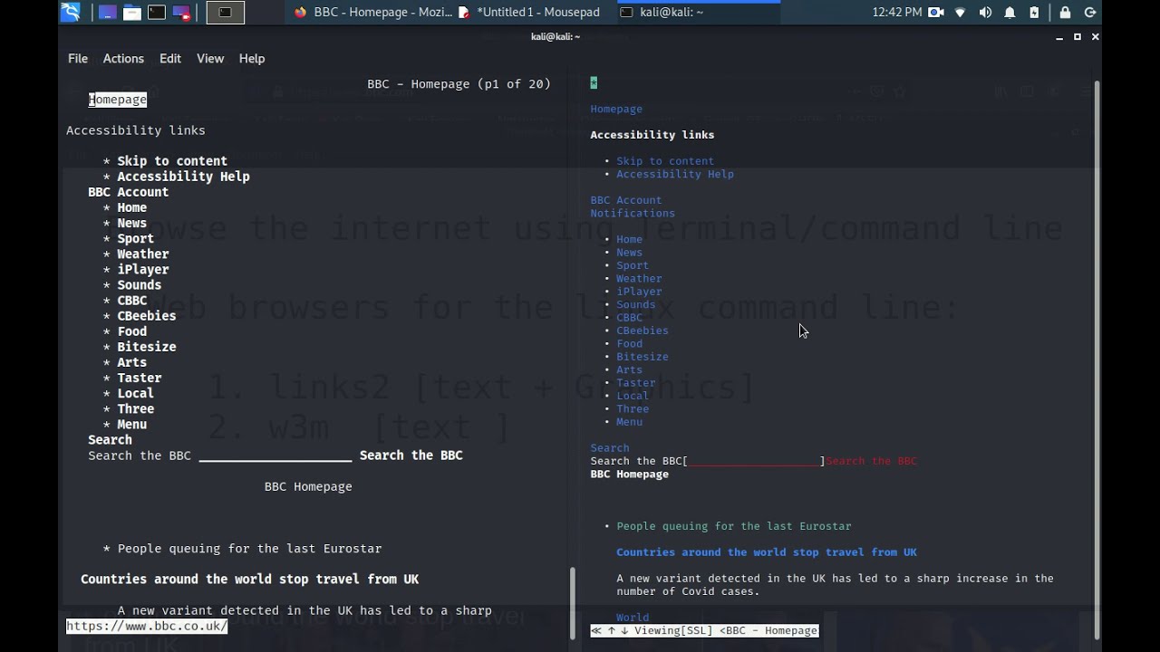The width and height of the screenshot is (1160, 652).
Task: Click Skip to content in lynx pane
Action: (x=172, y=161)
